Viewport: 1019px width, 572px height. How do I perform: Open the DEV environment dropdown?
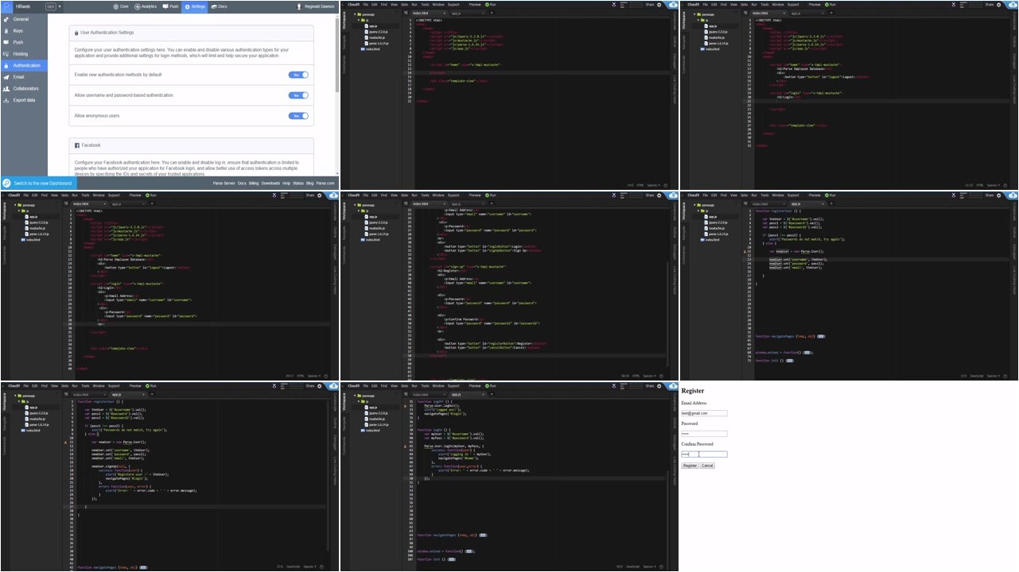53,6
